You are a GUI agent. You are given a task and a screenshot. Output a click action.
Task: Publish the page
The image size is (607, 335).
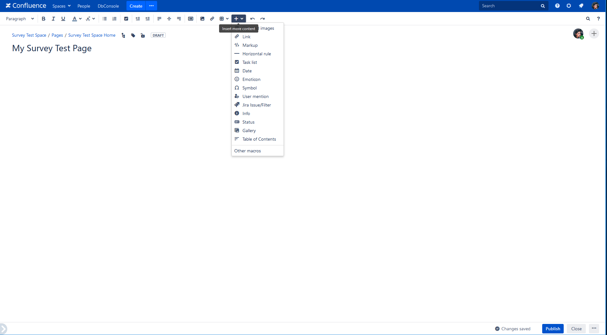[x=553, y=329]
